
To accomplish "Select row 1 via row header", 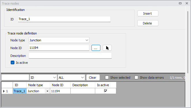I will [7, 91].
